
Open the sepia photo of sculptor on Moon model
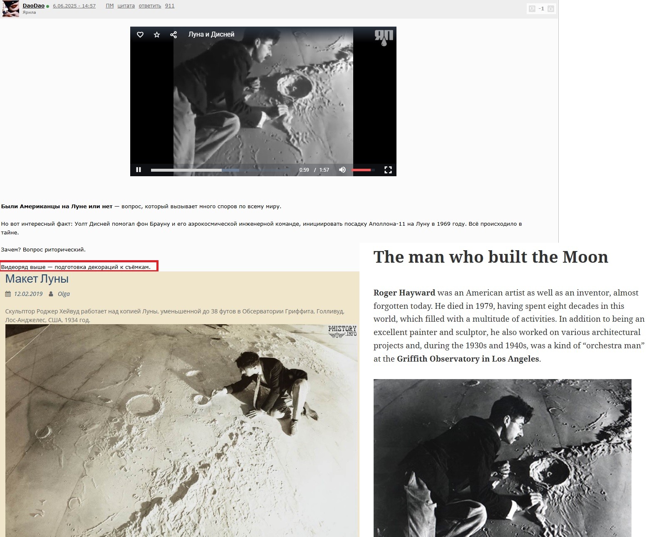tap(182, 431)
